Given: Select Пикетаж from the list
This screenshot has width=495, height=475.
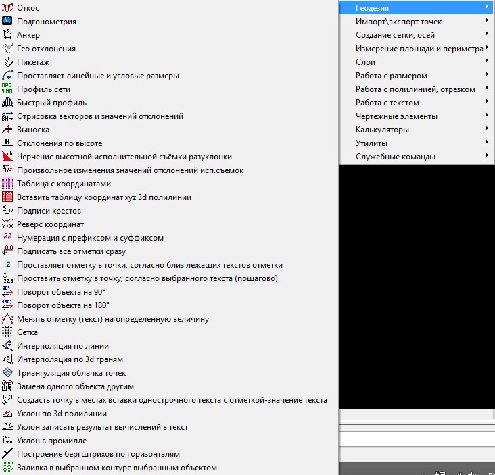Looking at the screenshot, I should click(34, 62).
